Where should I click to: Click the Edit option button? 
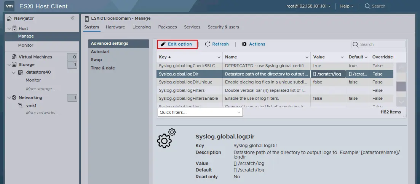(x=177, y=44)
